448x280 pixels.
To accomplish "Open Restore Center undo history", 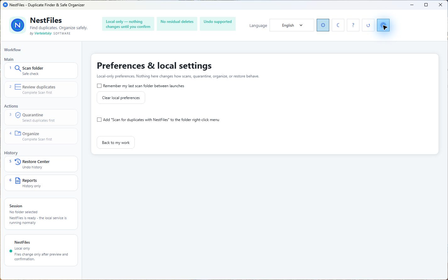I will pos(41,164).
